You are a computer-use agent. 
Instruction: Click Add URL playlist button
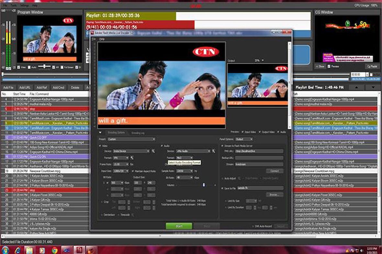(x=25, y=87)
